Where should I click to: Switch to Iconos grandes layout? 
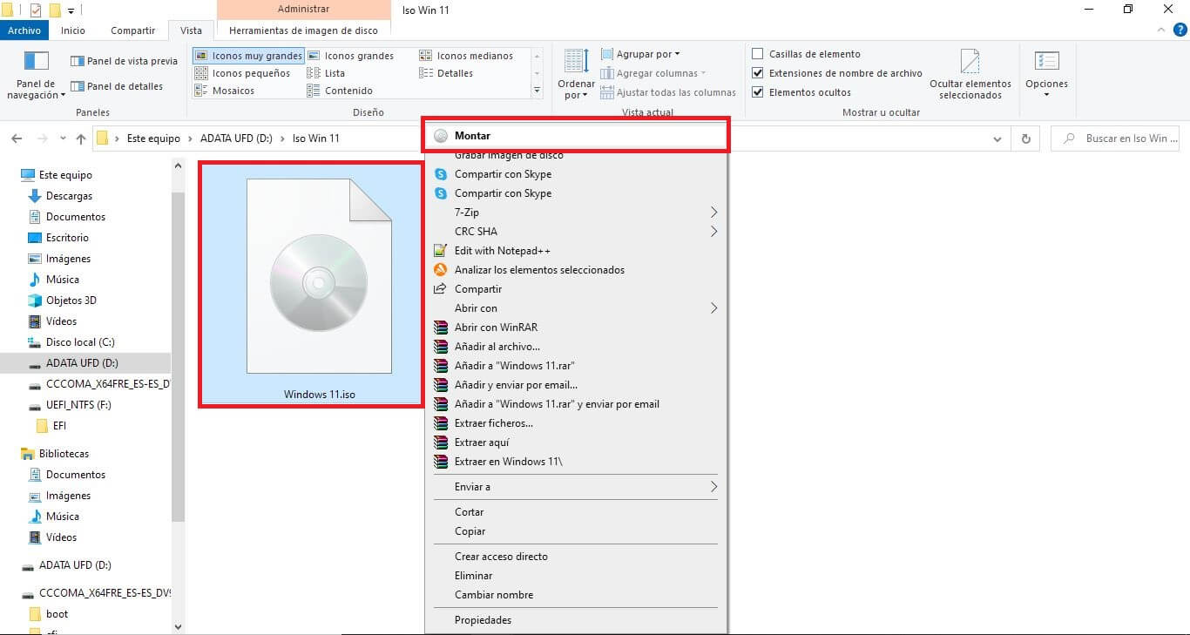tap(350, 56)
